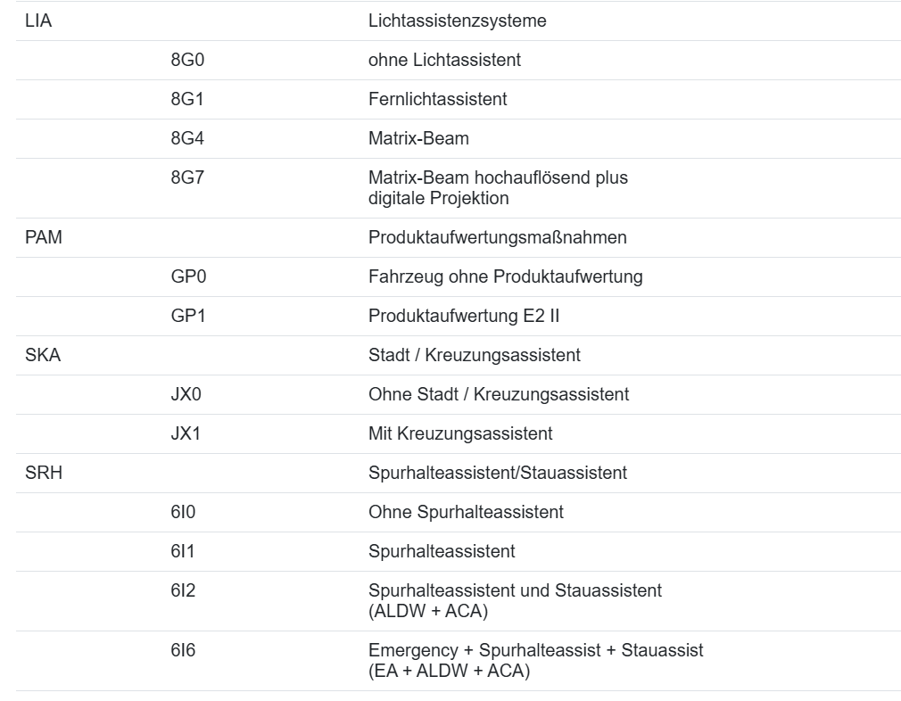Click the PAM group code
Screen dimensions: 901x701
click(x=42, y=238)
